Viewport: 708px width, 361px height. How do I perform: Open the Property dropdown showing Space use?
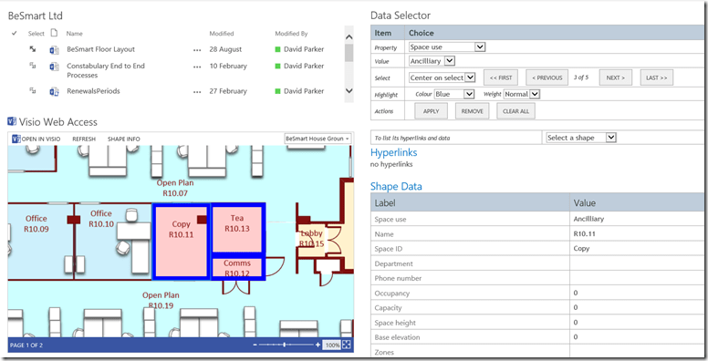click(447, 46)
